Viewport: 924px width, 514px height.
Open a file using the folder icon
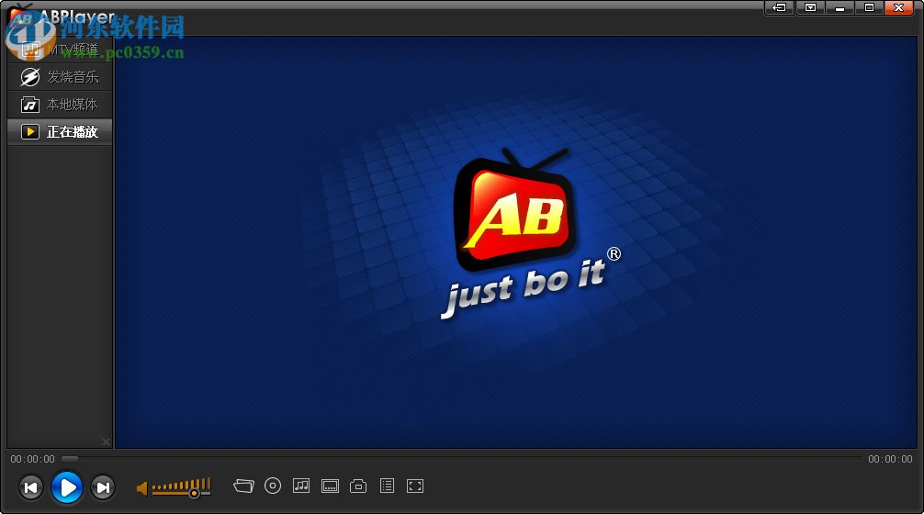pos(243,486)
